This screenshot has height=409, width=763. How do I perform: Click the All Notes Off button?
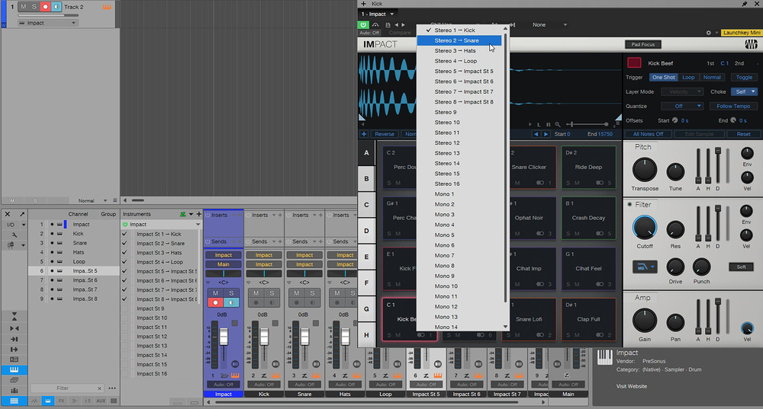[649, 134]
